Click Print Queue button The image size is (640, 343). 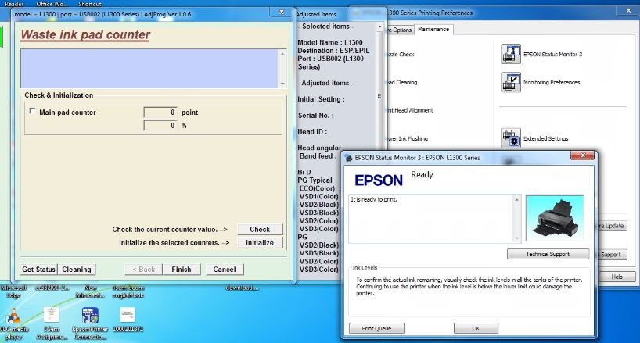point(377,328)
